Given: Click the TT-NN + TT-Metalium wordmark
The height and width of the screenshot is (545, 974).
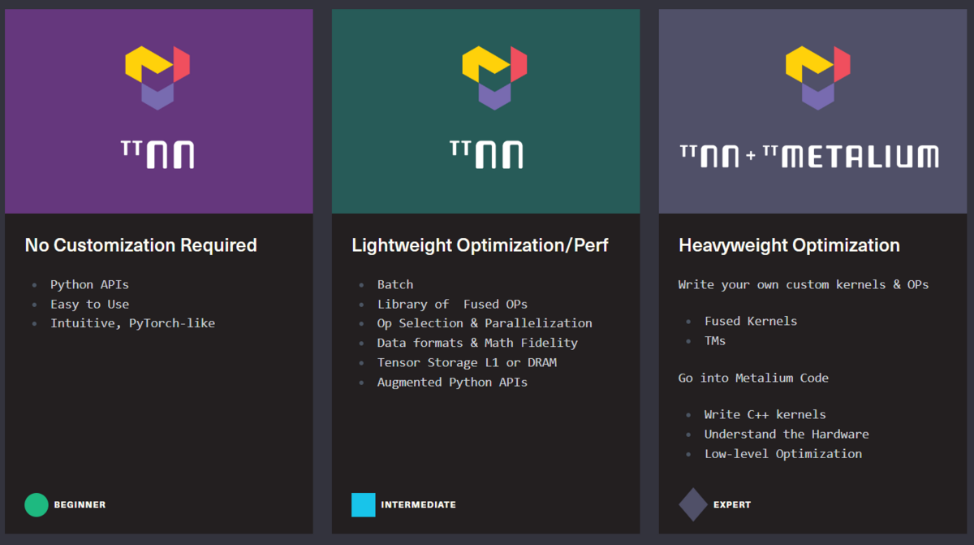Looking at the screenshot, I should pos(809,156).
